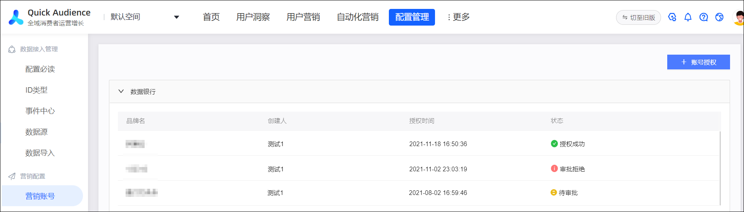Screen dimensions: 744x212
Task: Click 测试1 creator in 授权成功 row
Action: tap(276, 144)
